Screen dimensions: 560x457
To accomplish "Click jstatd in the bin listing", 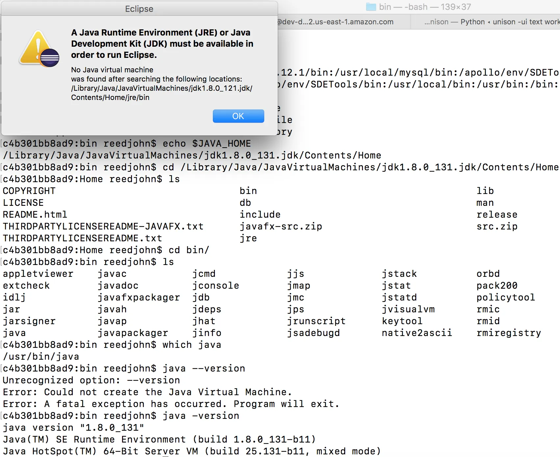I will (x=399, y=298).
